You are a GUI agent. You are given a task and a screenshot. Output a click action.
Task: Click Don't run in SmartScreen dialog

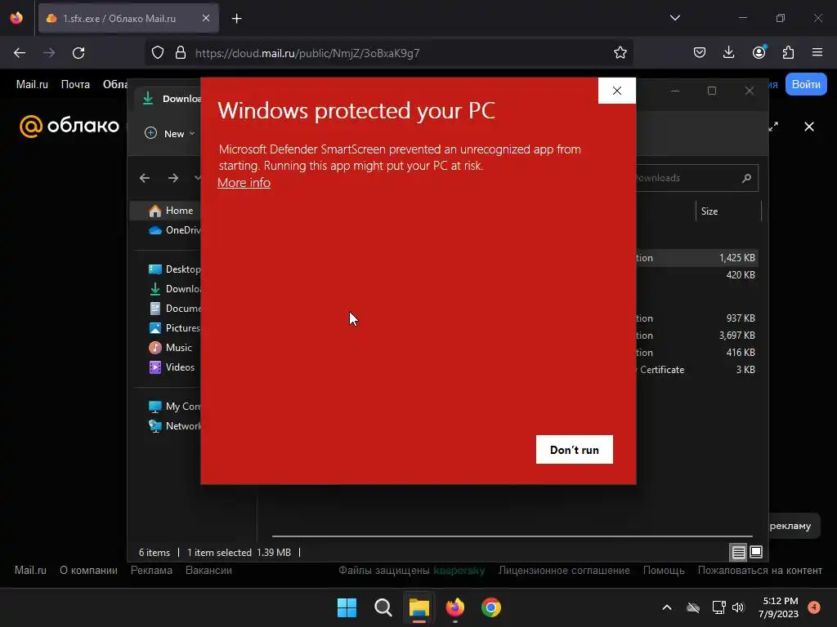point(575,450)
